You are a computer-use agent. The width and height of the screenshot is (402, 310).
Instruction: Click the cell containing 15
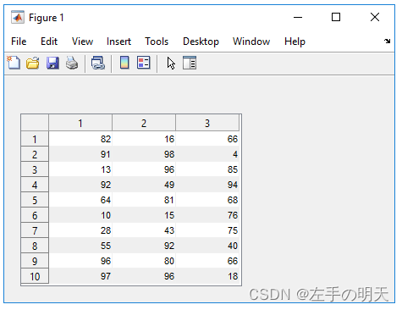[144, 215]
